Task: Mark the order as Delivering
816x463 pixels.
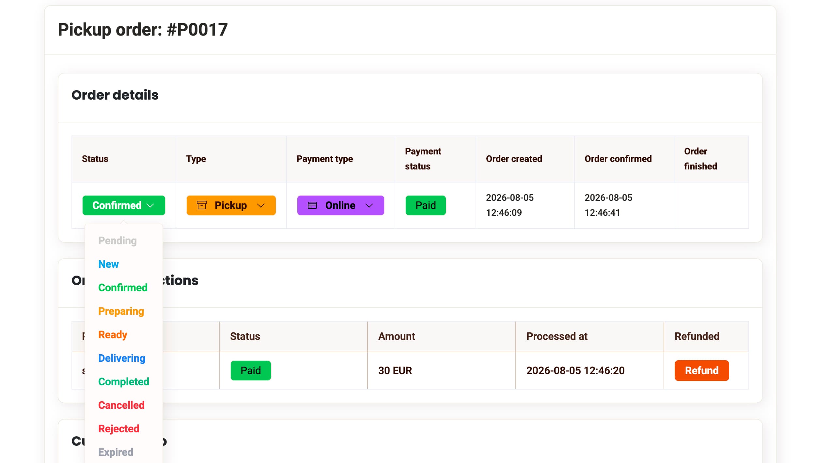Action: click(122, 358)
